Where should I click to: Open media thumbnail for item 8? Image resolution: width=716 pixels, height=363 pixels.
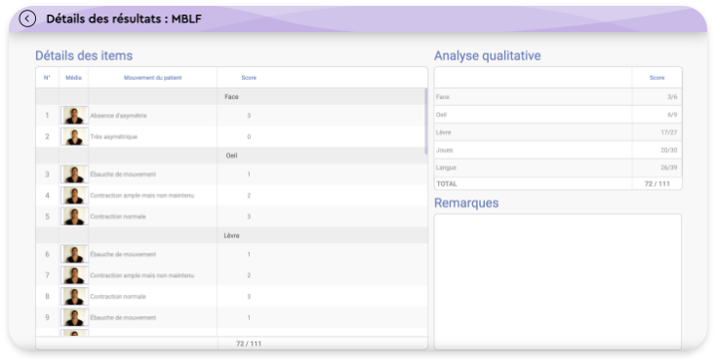click(74, 297)
